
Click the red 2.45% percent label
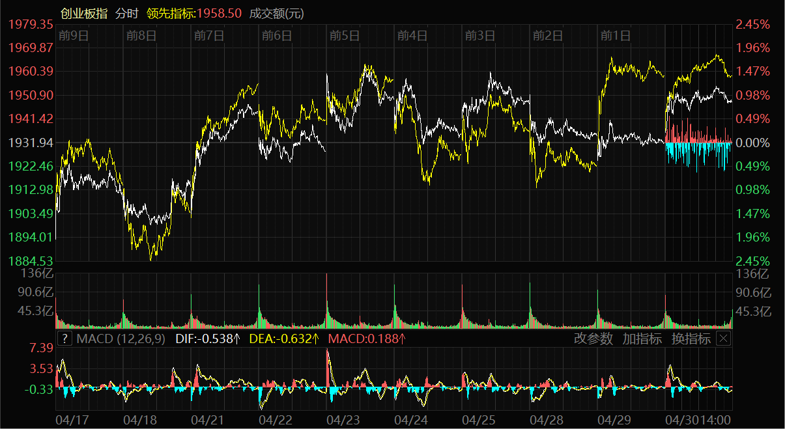coord(752,24)
